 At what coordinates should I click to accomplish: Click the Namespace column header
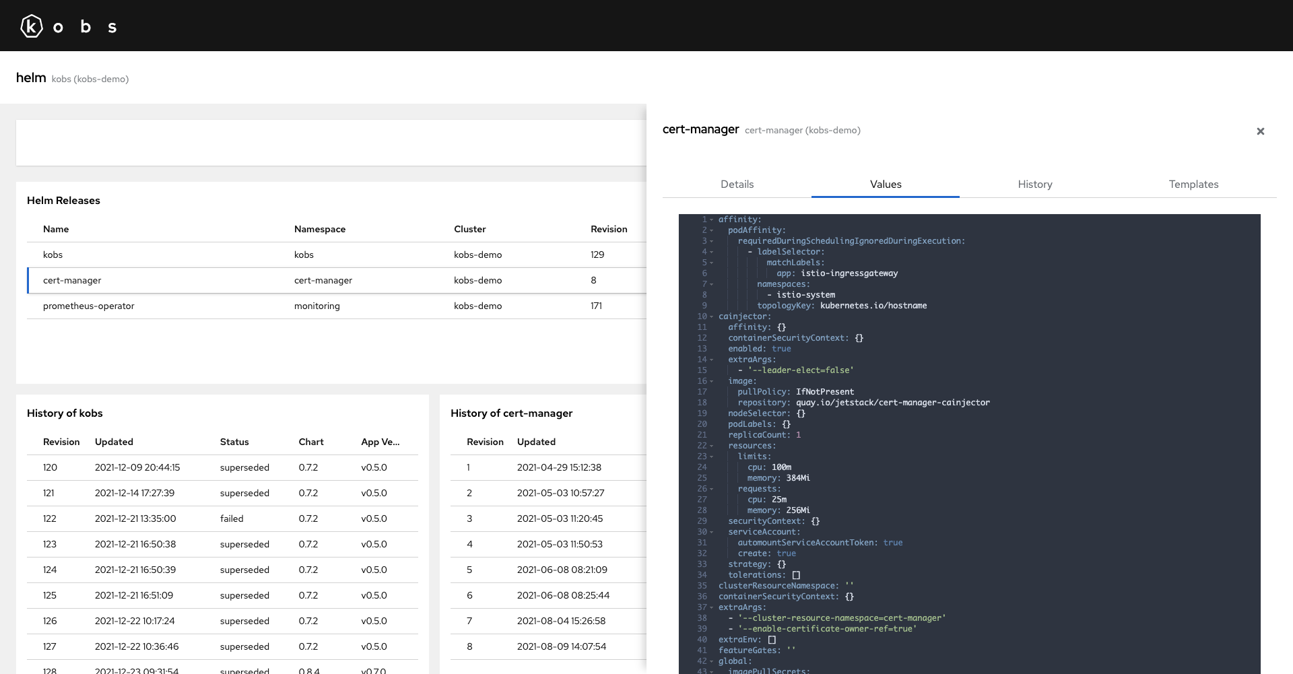[320, 230]
